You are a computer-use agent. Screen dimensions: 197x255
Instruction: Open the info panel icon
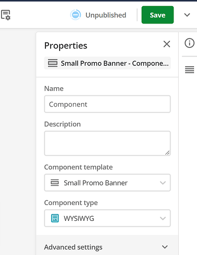click(189, 43)
